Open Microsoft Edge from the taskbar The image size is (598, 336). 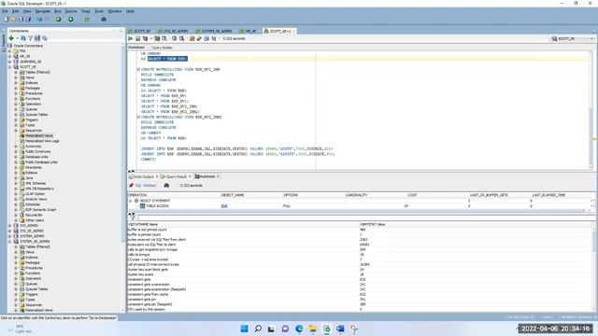299,329
